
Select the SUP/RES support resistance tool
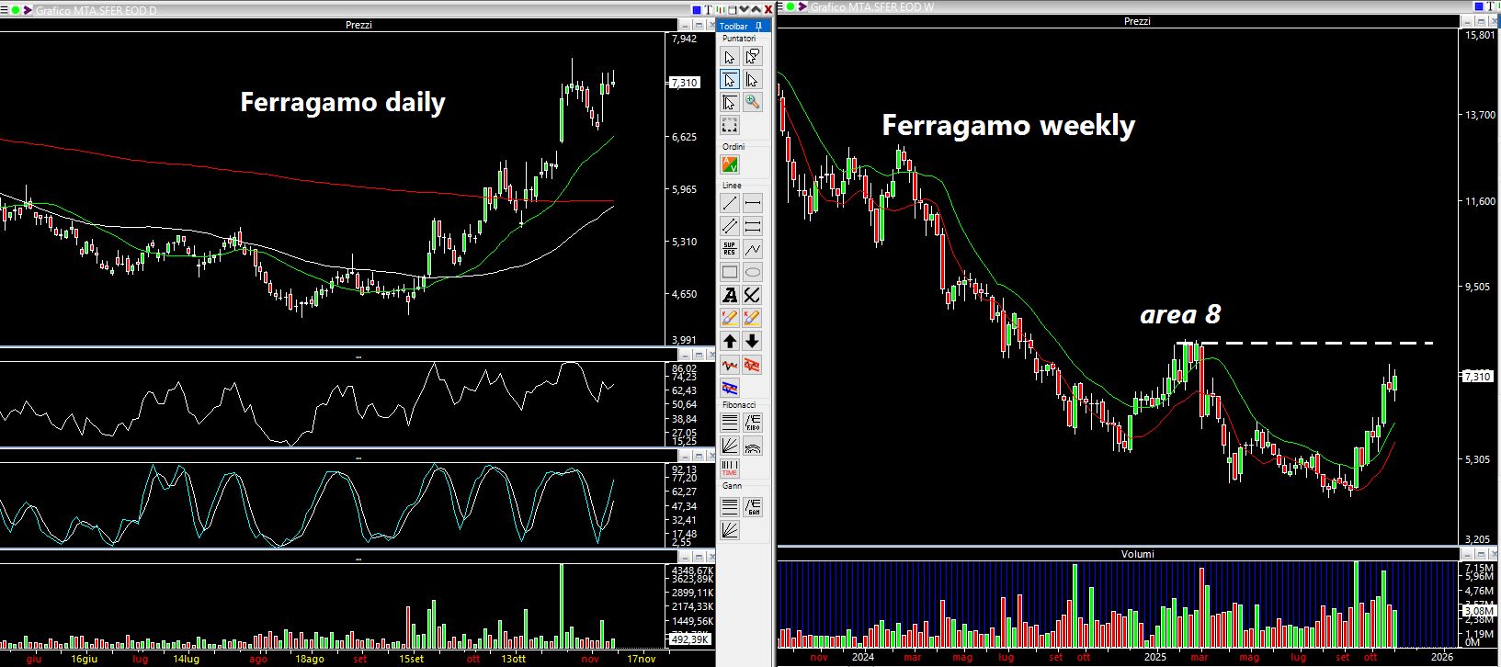click(x=730, y=249)
